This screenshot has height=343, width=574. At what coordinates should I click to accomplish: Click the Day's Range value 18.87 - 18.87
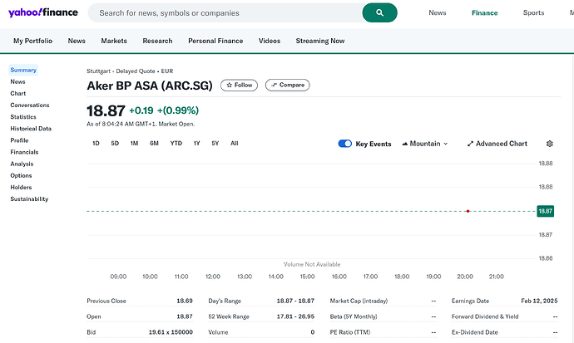[295, 301]
